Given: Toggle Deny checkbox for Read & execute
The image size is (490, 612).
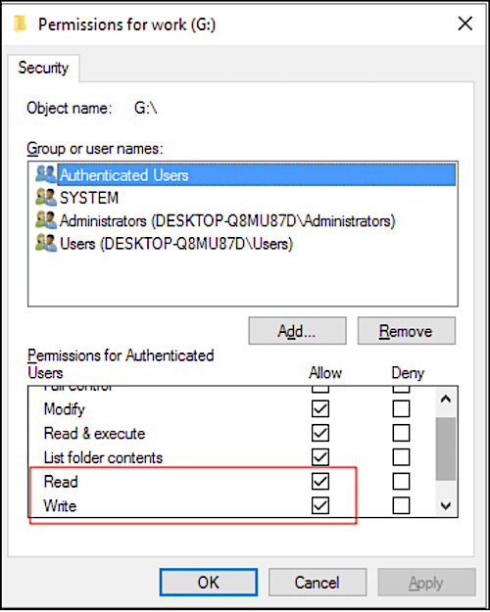Looking at the screenshot, I should 401,433.
